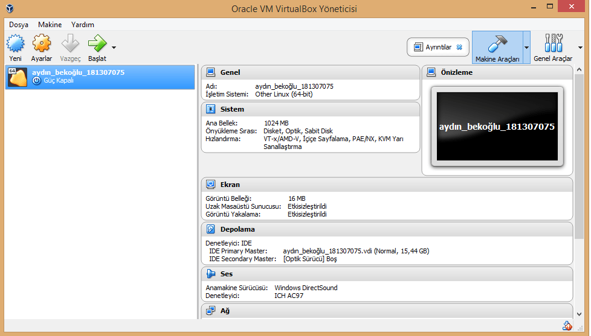Image resolution: width=591 pixels, height=336 pixels.
Task: Click the 'ICH AC97' controller value
Action: pos(289,296)
